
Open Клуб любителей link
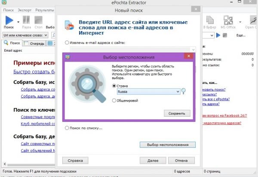pos(38,124)
